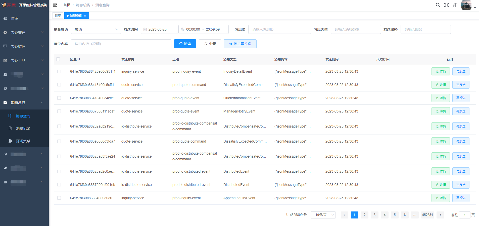Close the 消息查询 tab
Screen dimensions: 479x226
pos(85,16)
